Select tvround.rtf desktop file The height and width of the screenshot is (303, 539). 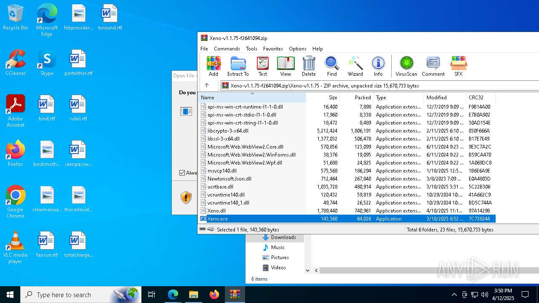pyautogui.click(x=110, y=17)
